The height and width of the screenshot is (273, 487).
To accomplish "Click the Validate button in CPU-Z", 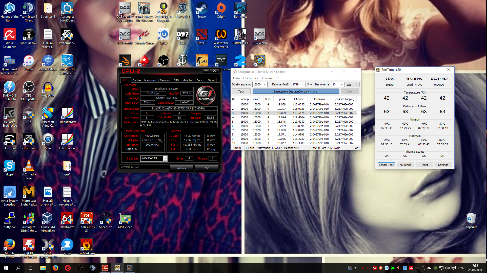I will [181, 168].
